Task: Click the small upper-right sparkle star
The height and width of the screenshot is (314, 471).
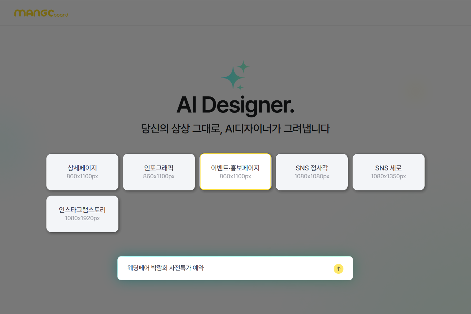Action: [x=243, y=67]
